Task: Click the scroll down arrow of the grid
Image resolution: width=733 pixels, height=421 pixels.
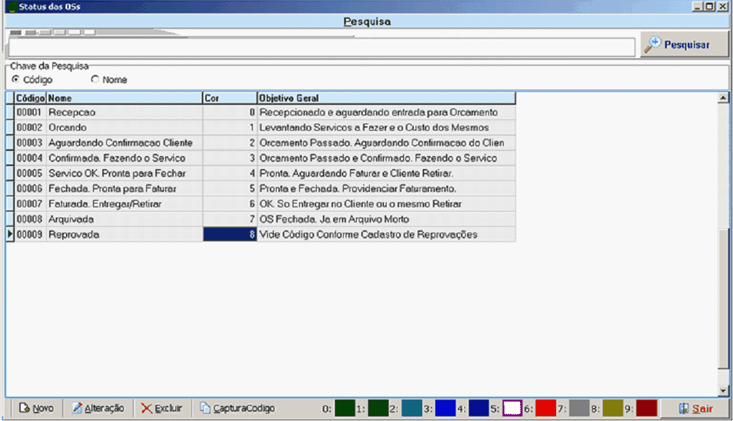Action: 724,391
